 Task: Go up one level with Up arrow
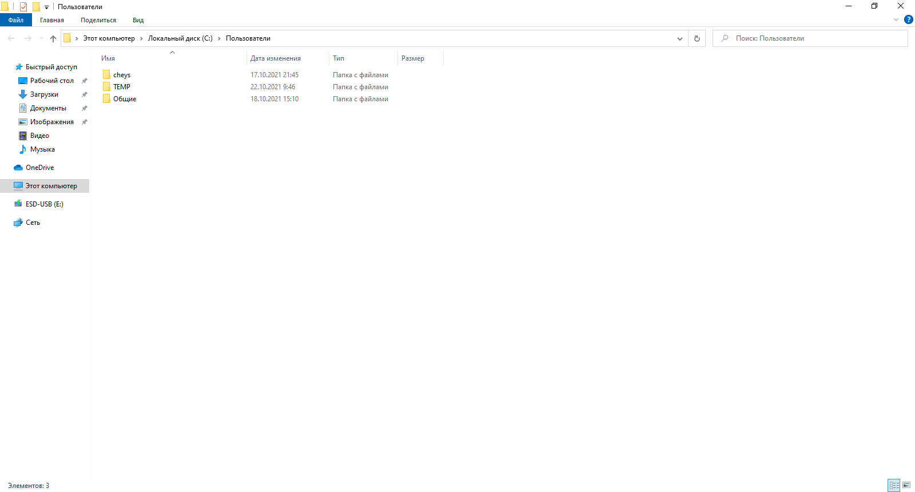(x=53, y=38)
